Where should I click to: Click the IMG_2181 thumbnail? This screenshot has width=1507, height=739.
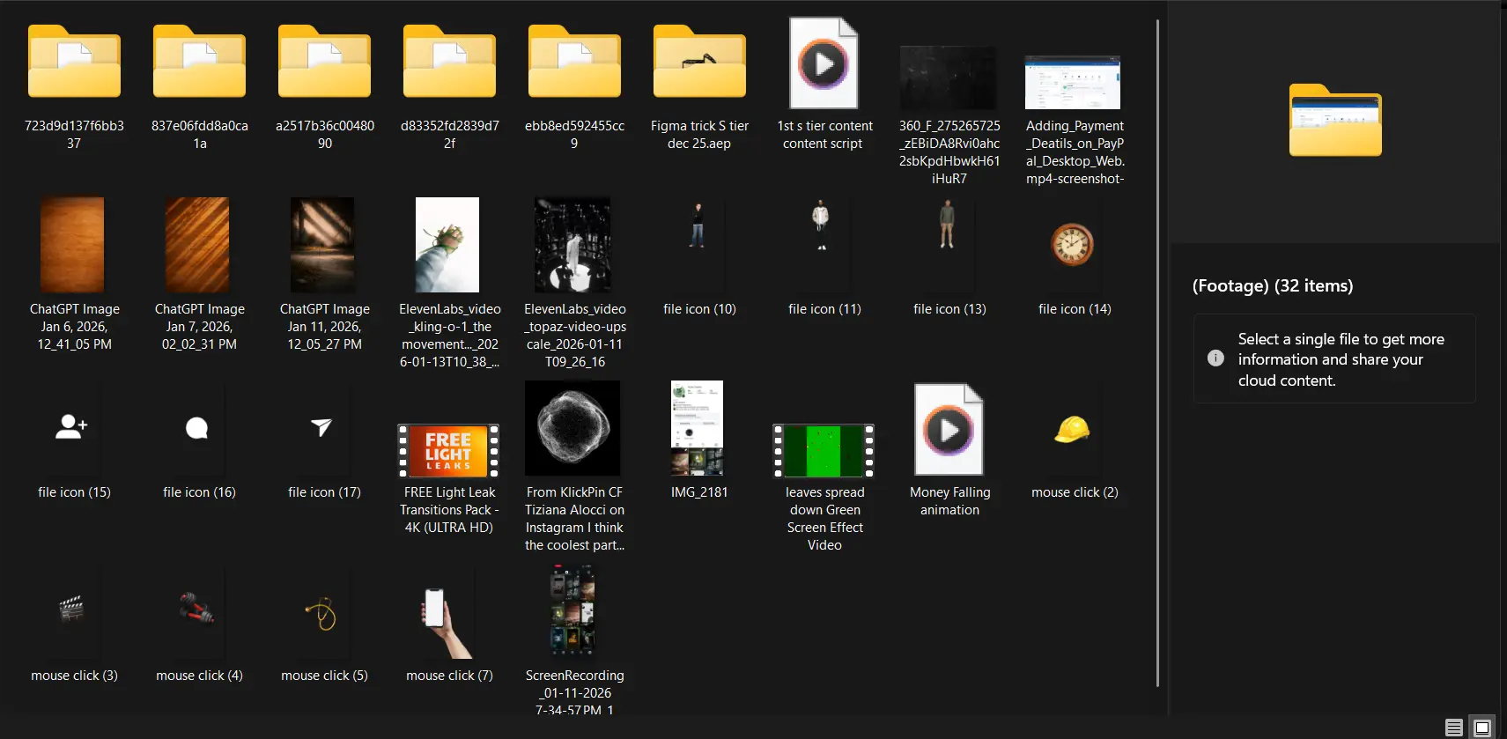(x=698, y=429)
